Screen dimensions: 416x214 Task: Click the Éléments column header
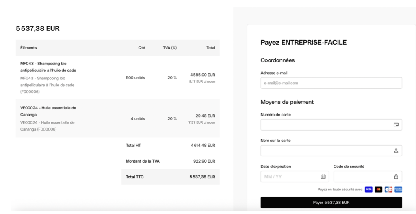(28, 48)
